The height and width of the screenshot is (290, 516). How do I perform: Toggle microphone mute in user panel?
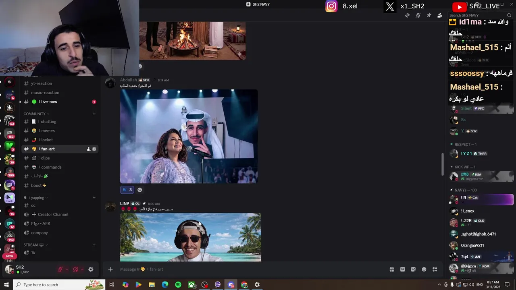pyautogui.click(x=60, y=269)
